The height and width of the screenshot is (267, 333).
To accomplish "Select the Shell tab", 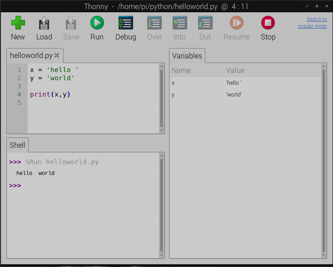I will pyautogui.click(x=17, y=145).
